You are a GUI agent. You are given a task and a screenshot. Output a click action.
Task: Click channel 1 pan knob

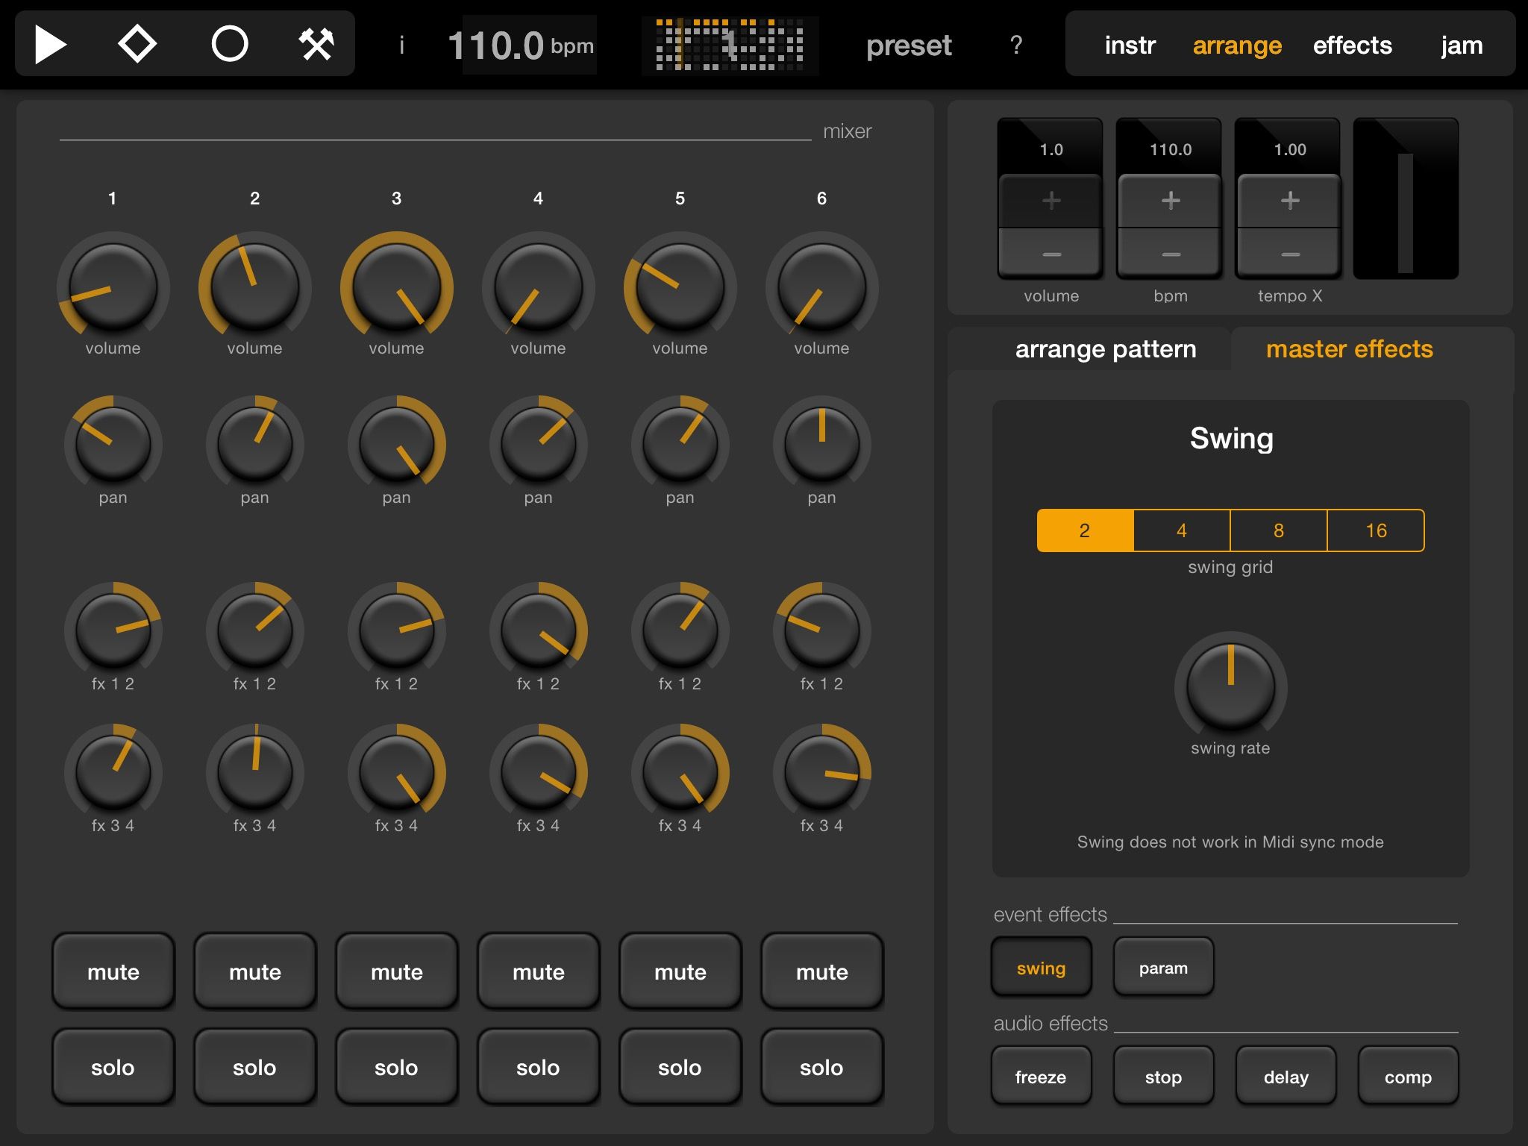tap(113, 443)
